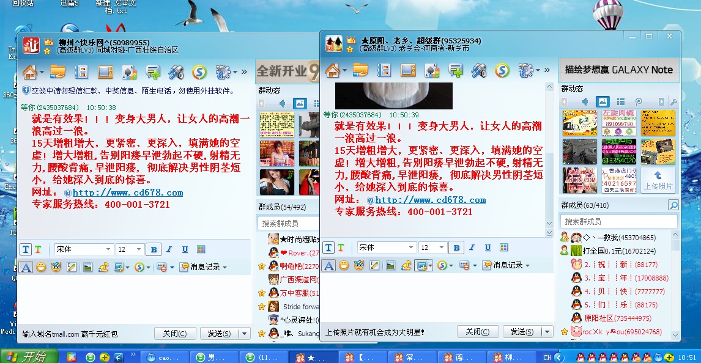Click the 关闭(C) button in left chat window

175,334
